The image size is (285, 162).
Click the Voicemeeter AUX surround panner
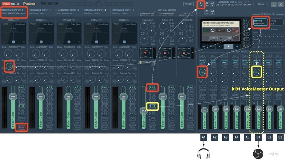point(165,53)
